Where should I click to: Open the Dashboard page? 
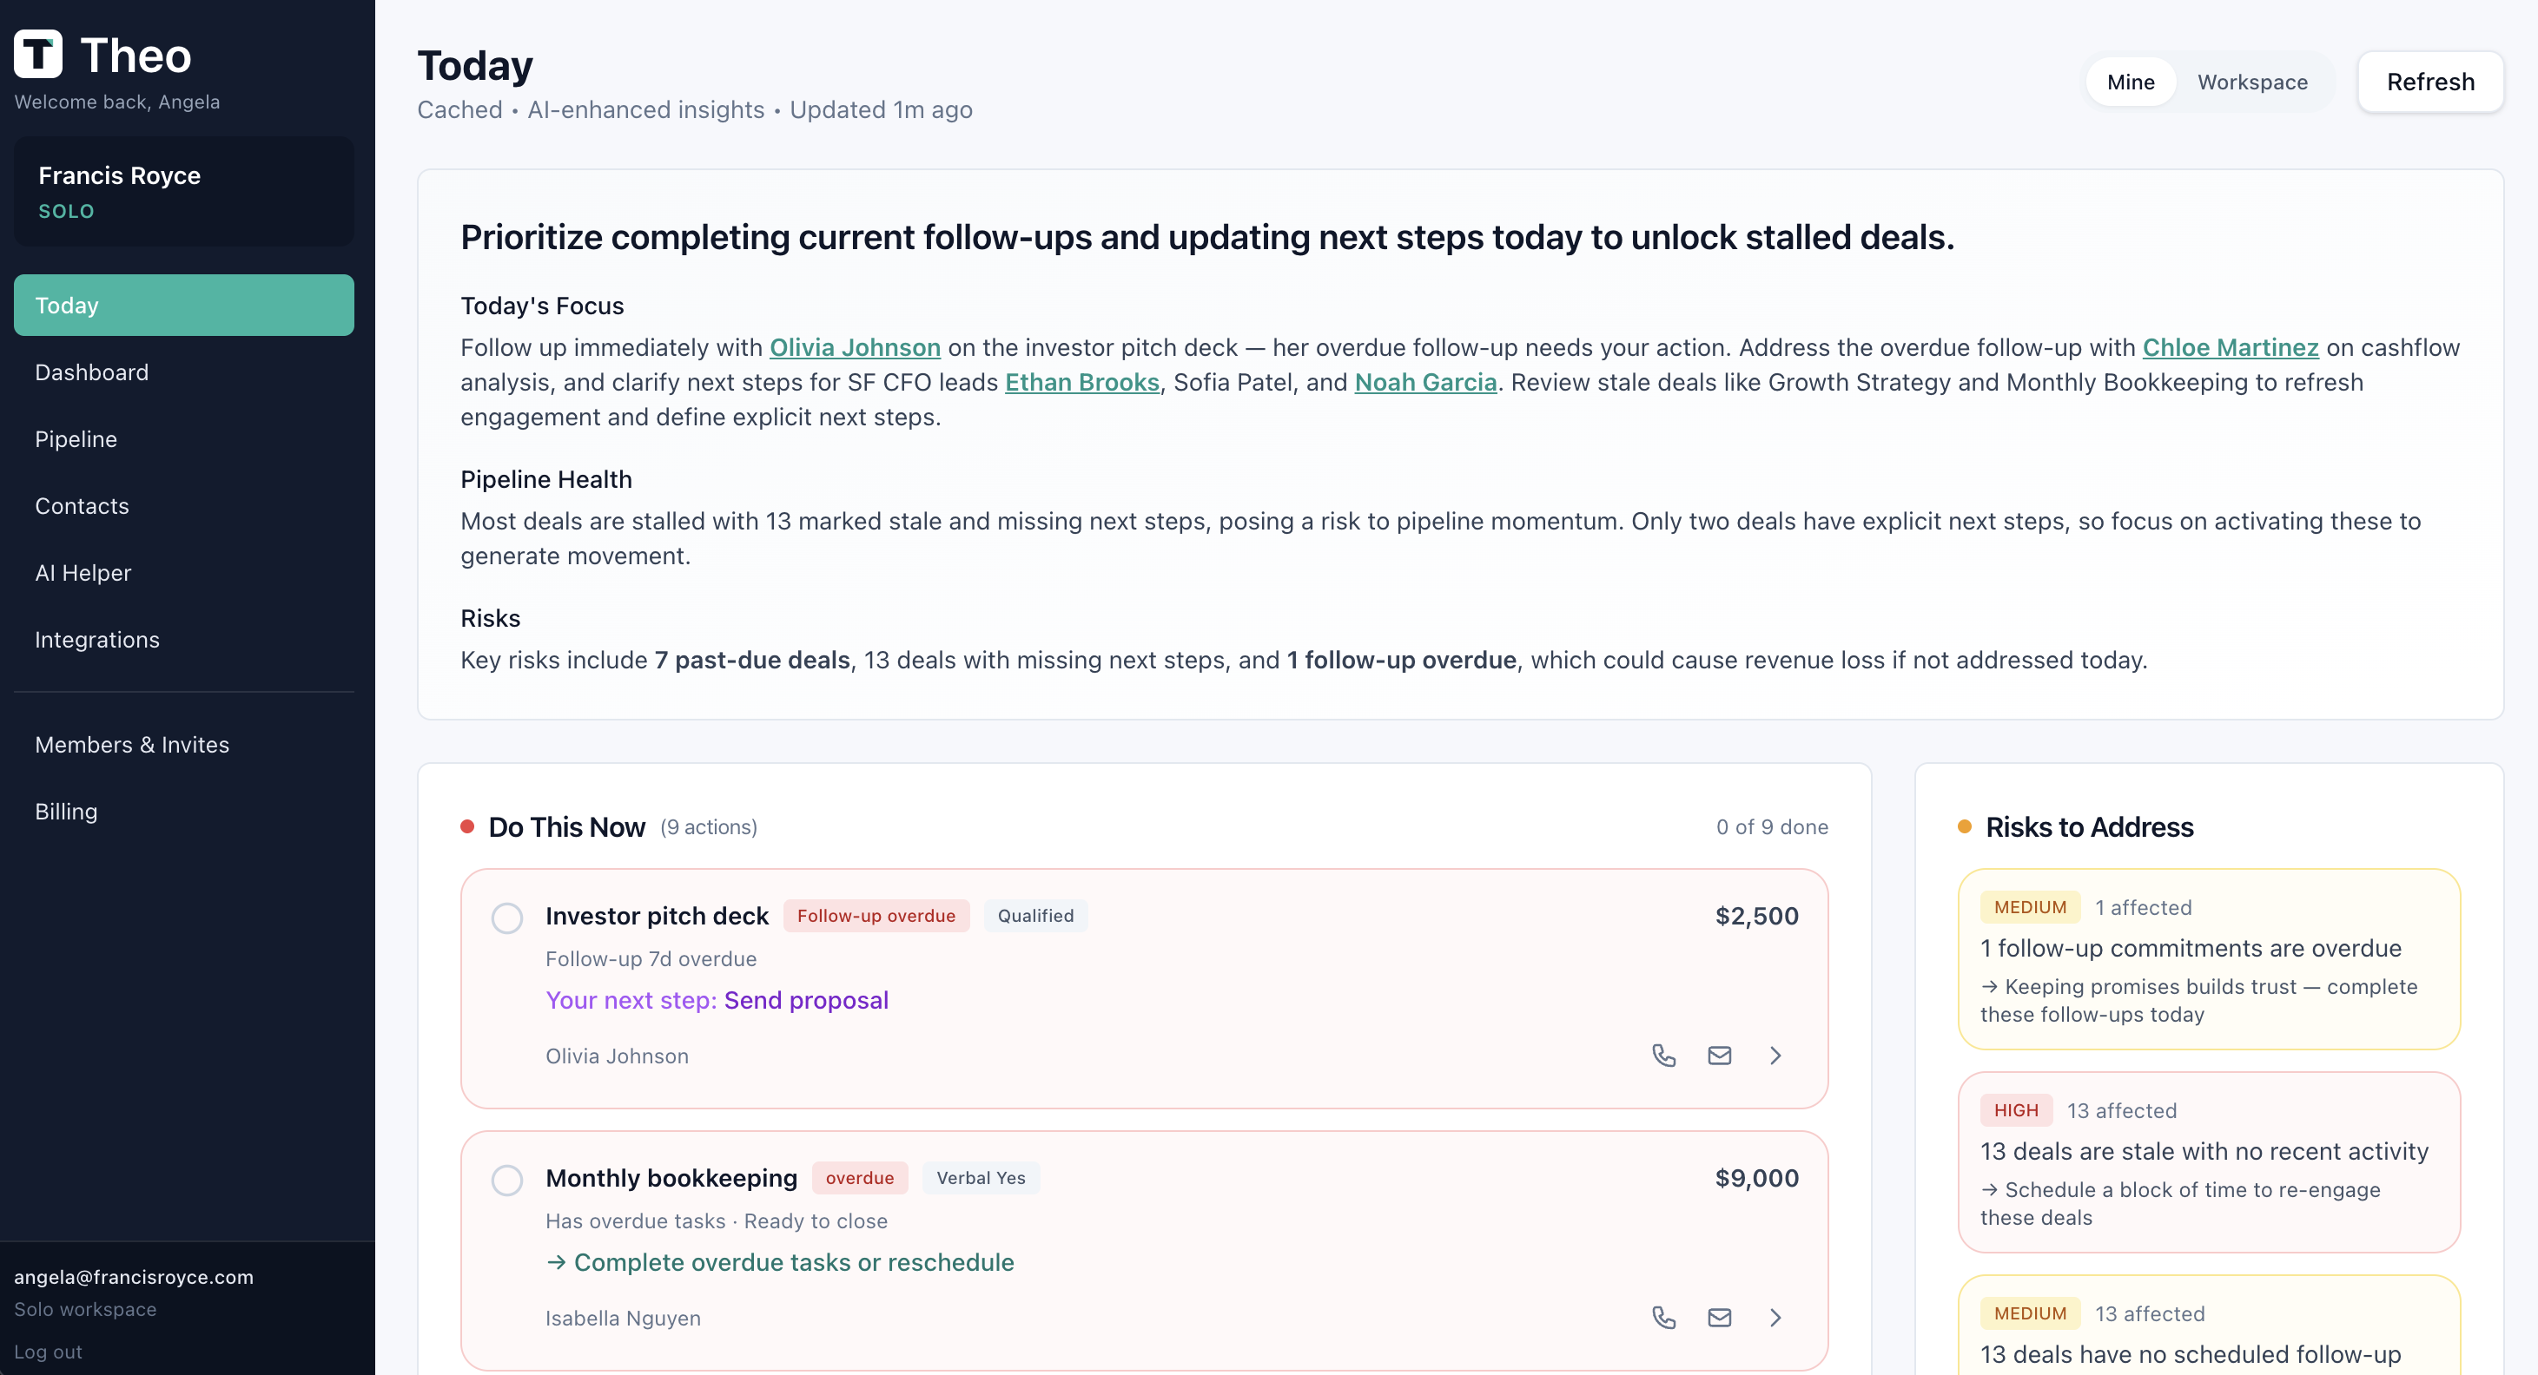coord(91,372)
